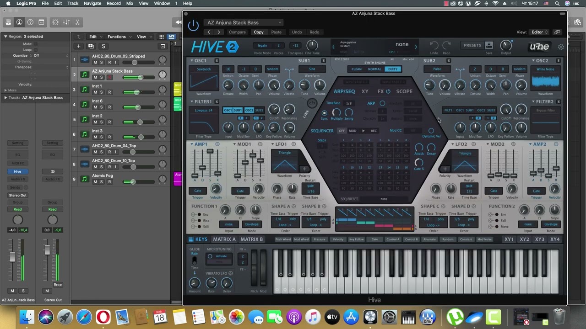The width and height of the screenshot is (586, 329).
Task: Select the DIRTY synth engine
Action: pos(393,69)
